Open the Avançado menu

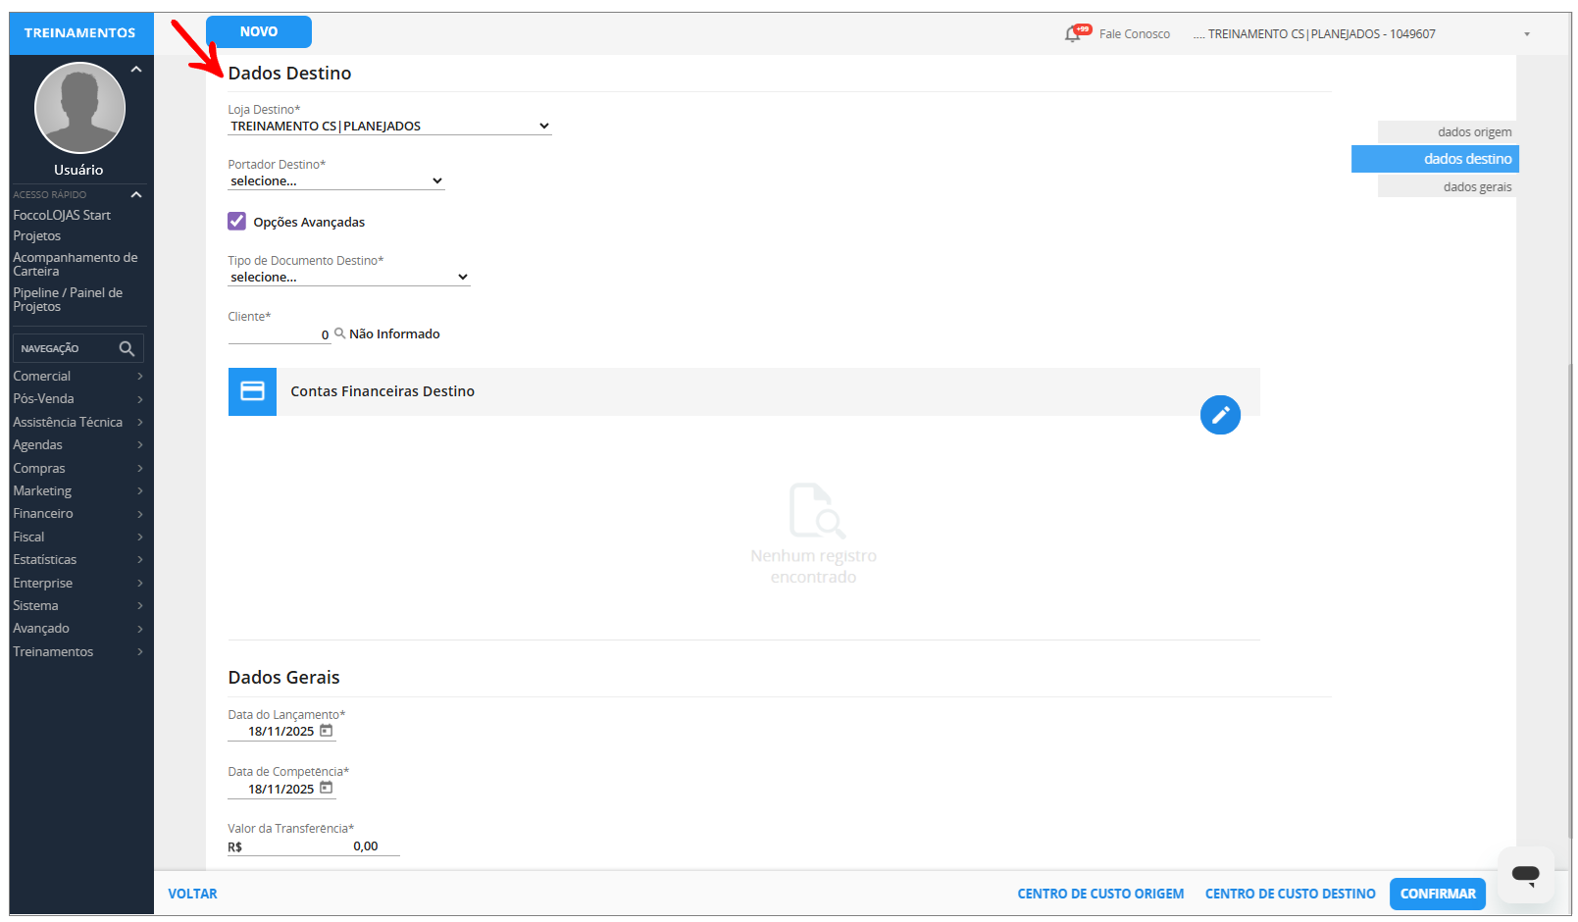pos(78,629)
